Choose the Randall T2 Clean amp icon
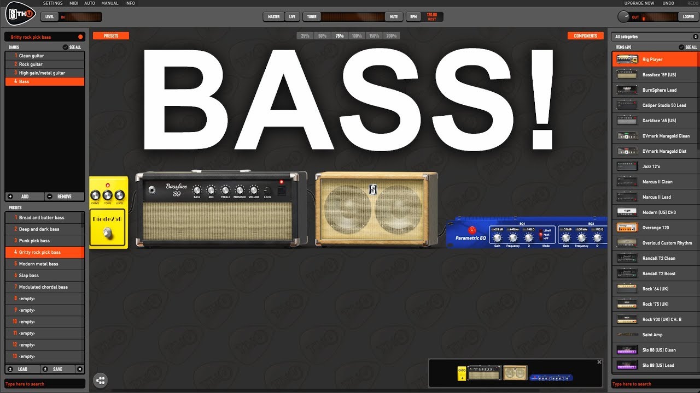 626,258
